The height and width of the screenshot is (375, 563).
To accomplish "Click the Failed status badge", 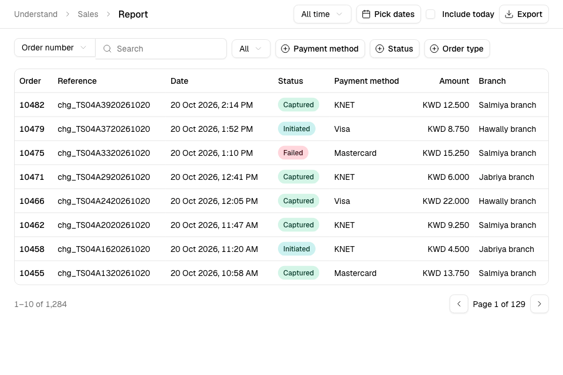I will pyautogui.click(x=293, y=153).
